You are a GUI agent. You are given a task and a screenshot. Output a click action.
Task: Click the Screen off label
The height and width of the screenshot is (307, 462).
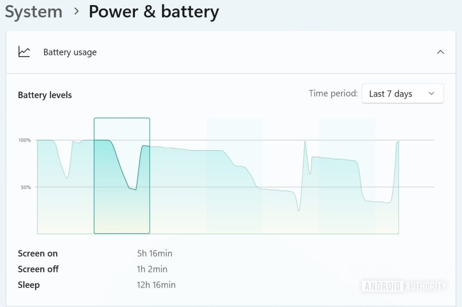click(x=38, y=269)
